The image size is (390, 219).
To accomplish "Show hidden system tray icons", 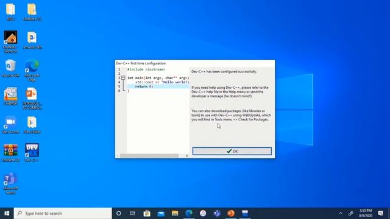I will click(340, 214).
